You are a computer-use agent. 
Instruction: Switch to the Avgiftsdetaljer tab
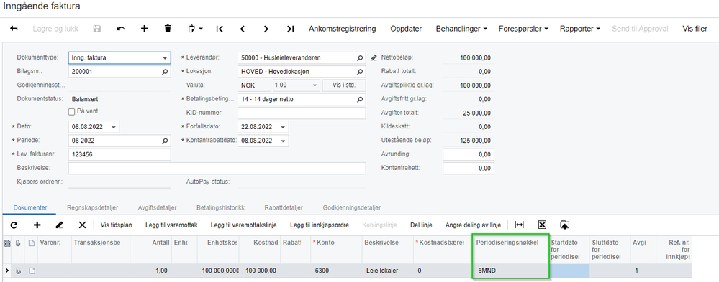(x=158, y=207)
